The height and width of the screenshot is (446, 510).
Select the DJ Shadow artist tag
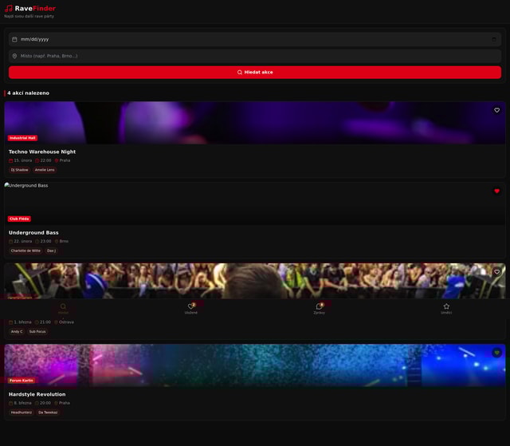[x=19, y=170]
